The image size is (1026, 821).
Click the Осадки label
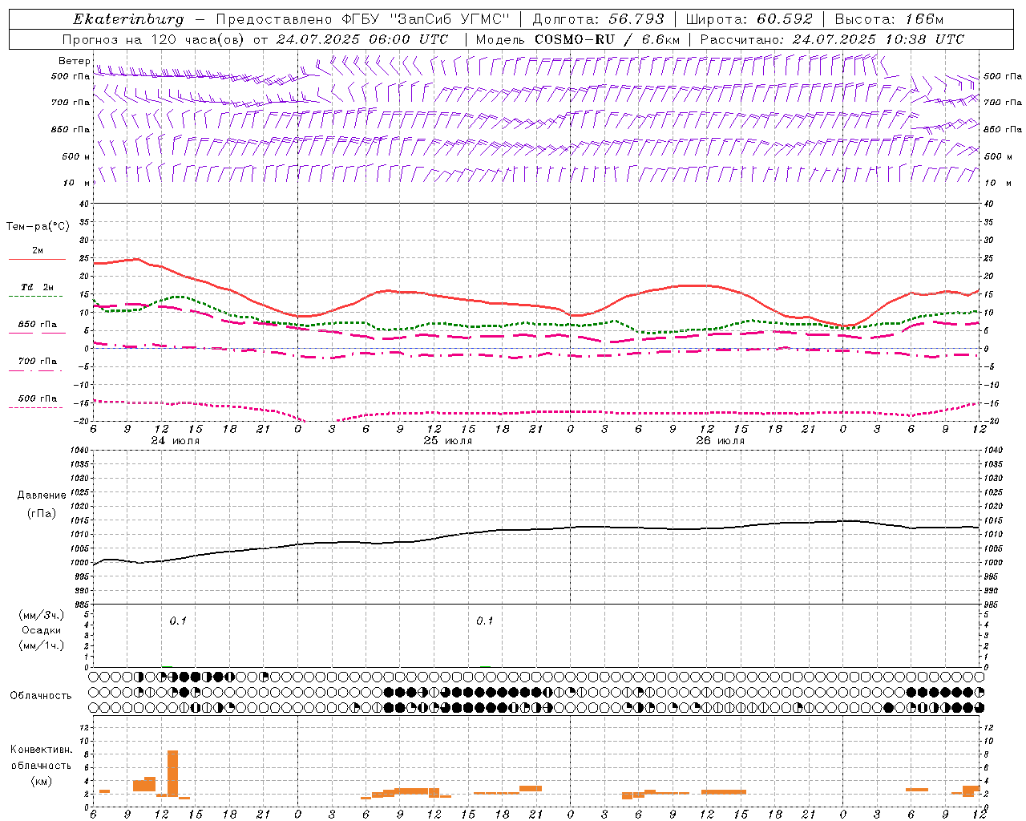tap(42, 630)
